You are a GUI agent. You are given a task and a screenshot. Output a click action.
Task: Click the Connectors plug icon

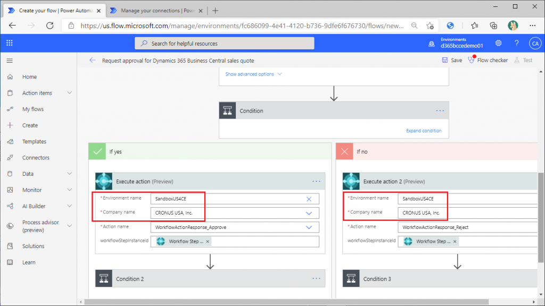(10, 157)
